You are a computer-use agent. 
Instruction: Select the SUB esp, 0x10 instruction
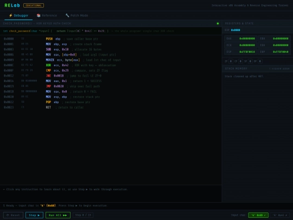click(111, 49)
